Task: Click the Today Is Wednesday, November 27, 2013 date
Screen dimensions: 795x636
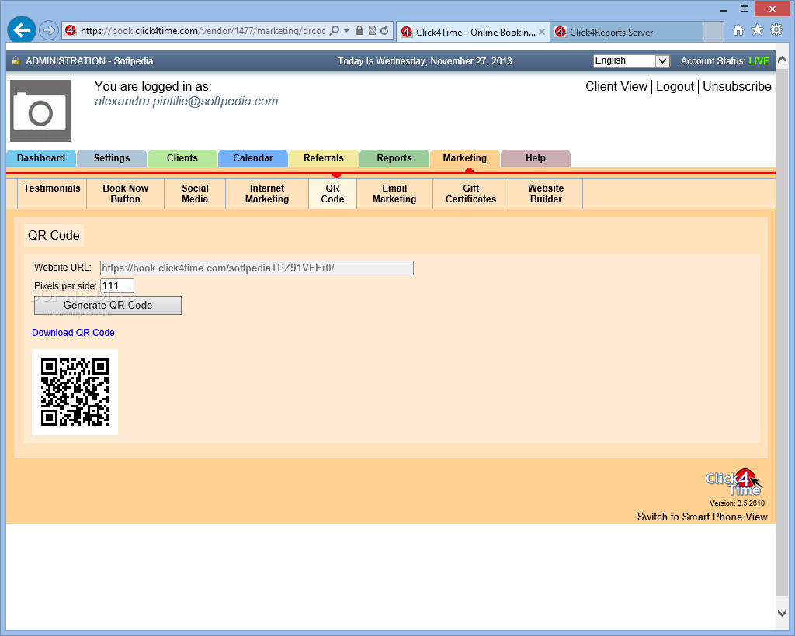Action: (x=425, y=61)
